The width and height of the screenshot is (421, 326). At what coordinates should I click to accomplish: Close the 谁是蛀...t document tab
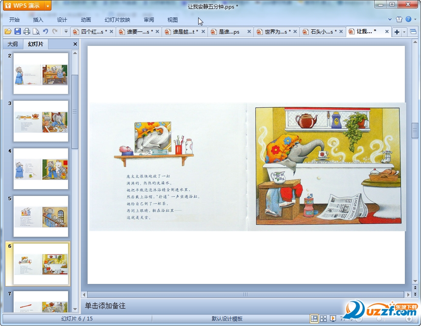[203, 31]
